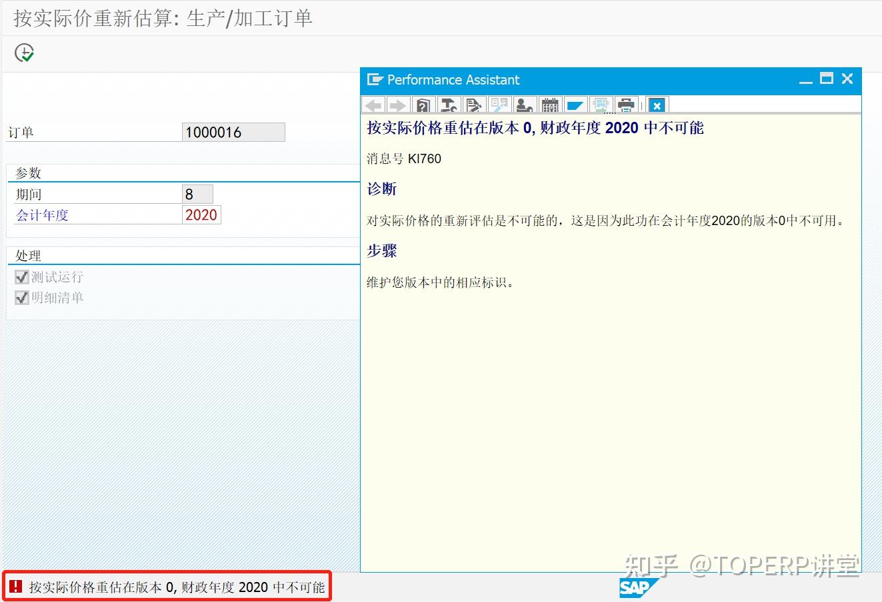The height and width of the screenshot is (602, 882).
Task: Select the blue trapezoid icon on the toolbar
Action: coord(575,105)
